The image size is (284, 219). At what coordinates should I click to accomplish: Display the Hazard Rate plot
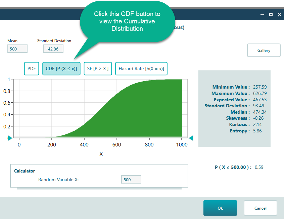141,69
